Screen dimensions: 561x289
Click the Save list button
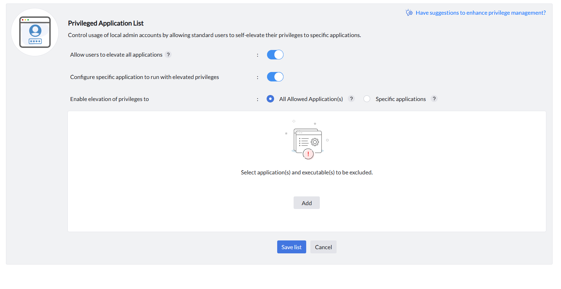(x=292, y=247)
